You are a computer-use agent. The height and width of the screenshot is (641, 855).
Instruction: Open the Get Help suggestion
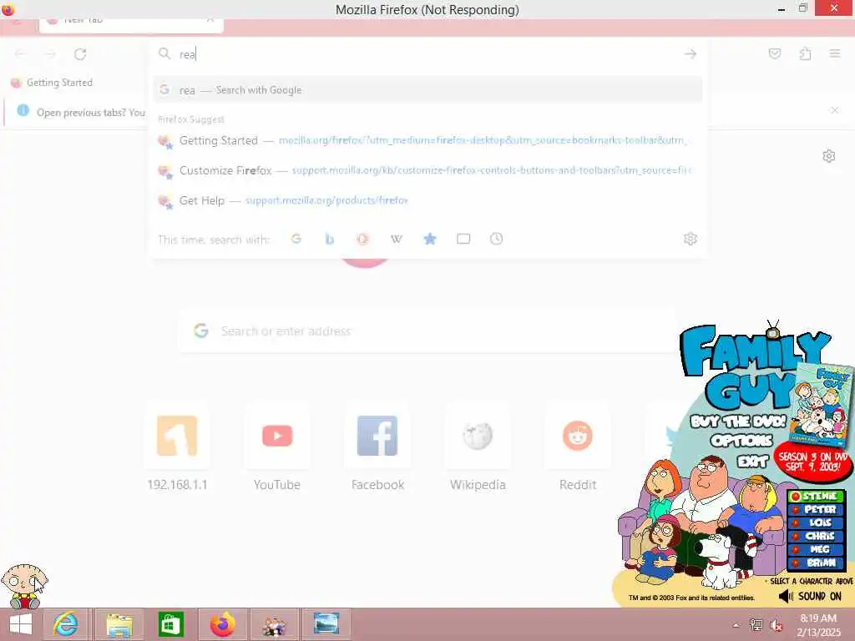(428, 200)
